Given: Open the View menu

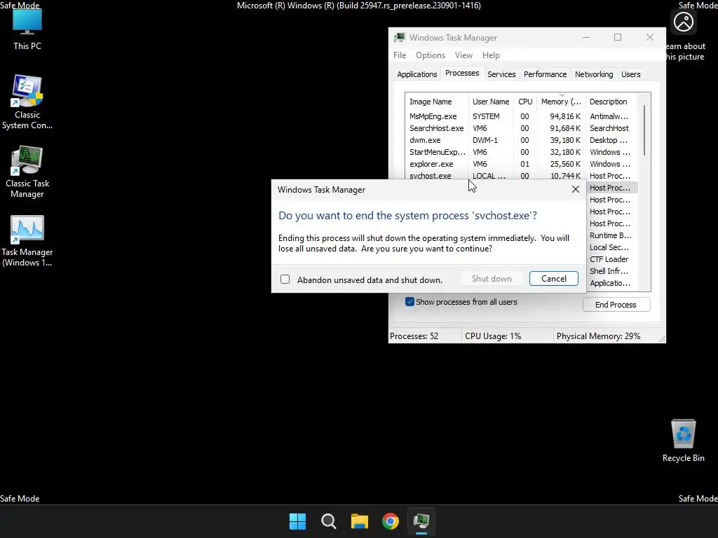Looking at the screenshot, I should point(463,55).
